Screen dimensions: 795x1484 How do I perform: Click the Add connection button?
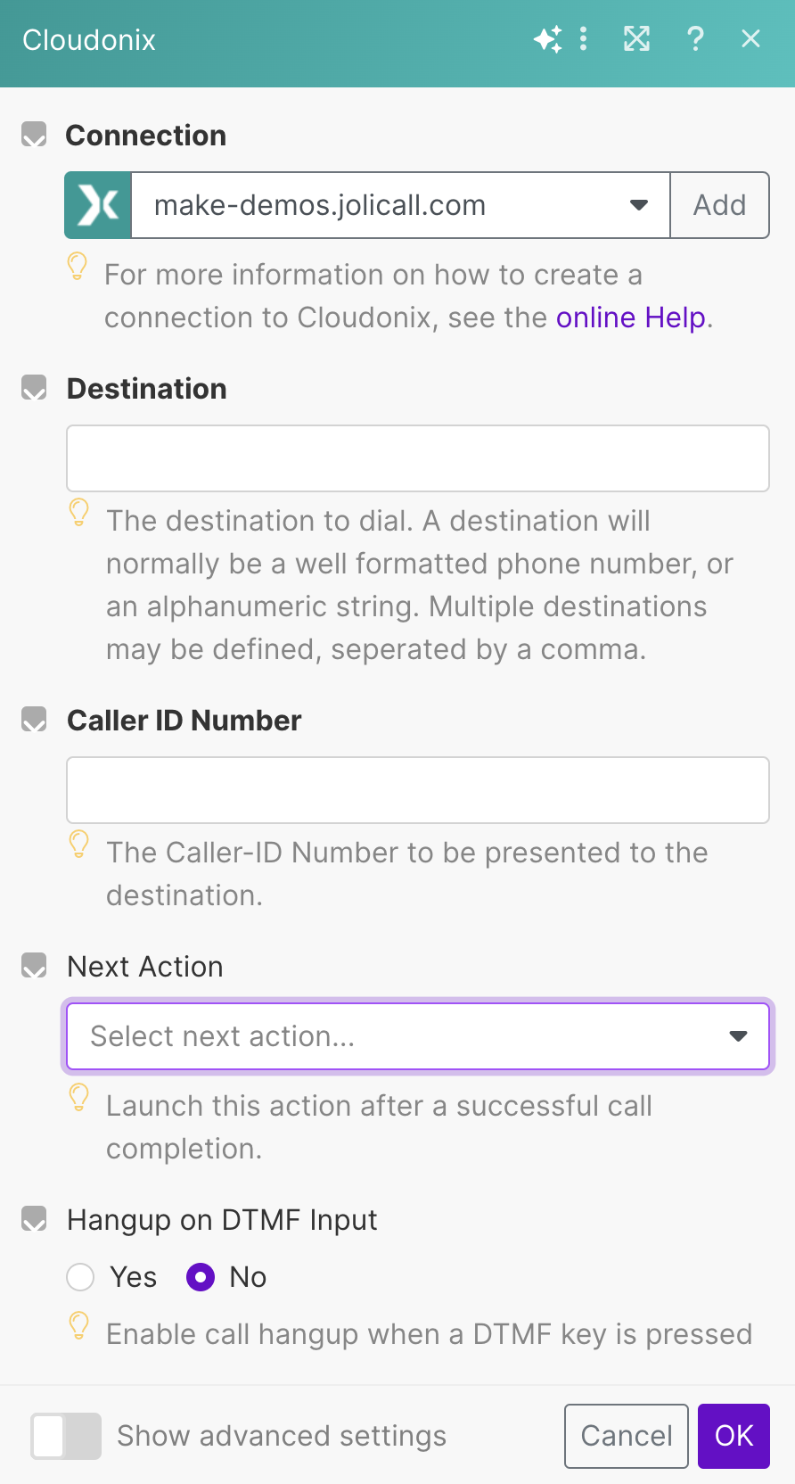click(x=719, y=205)
